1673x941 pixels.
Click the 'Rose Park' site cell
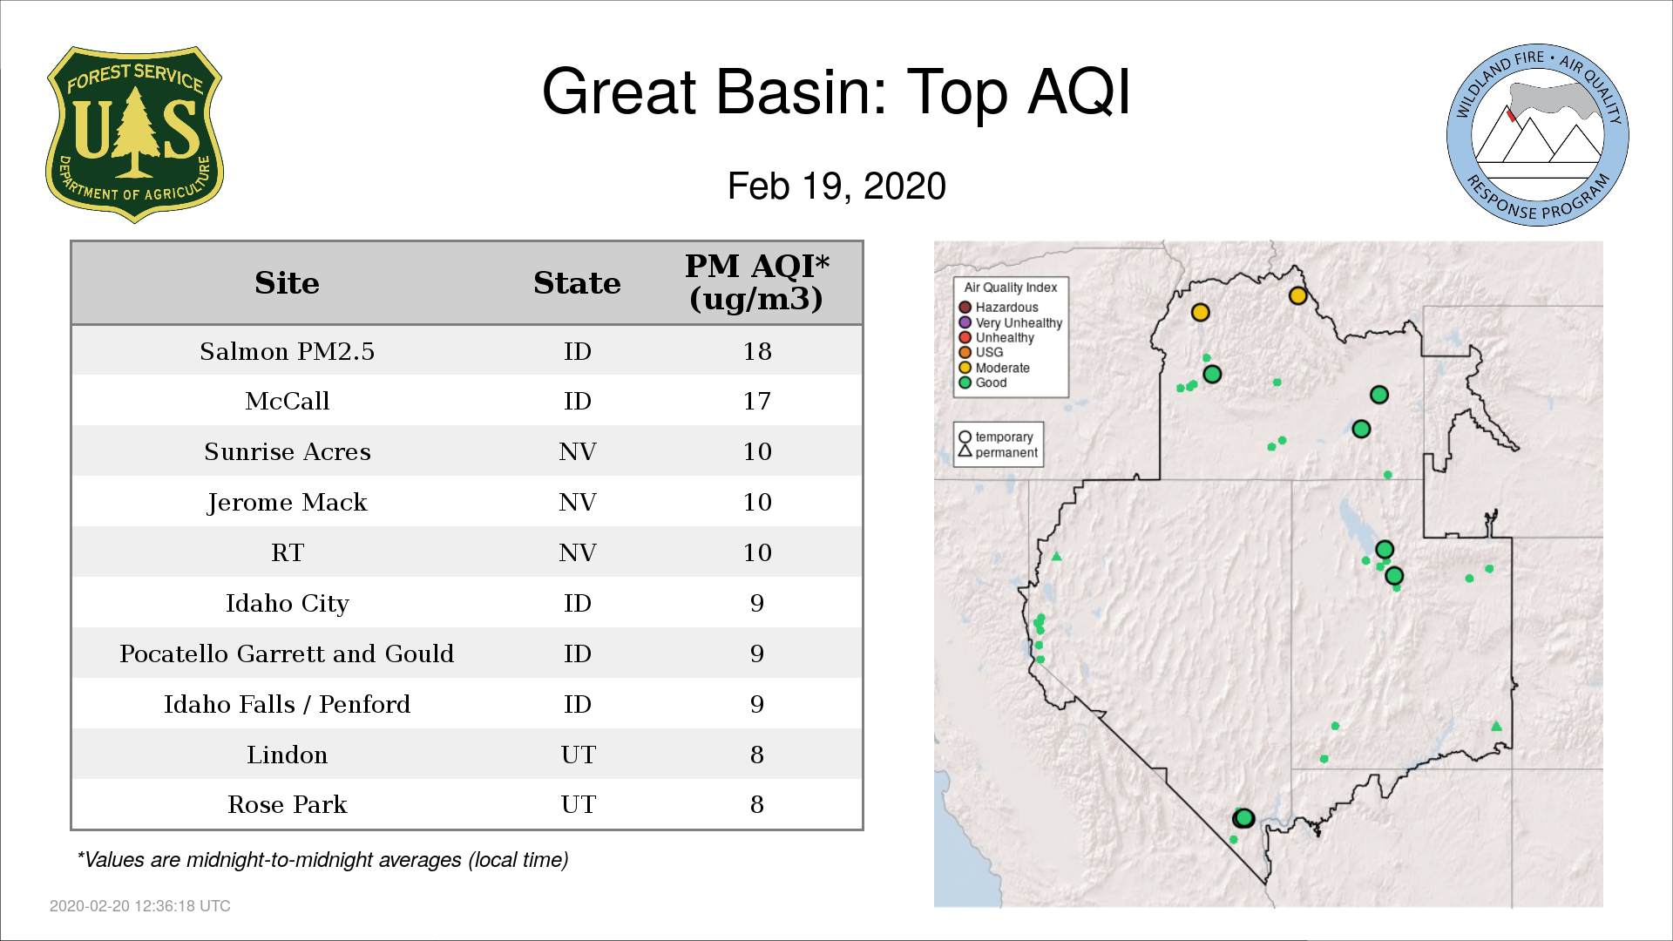click(x=287, y=804)
